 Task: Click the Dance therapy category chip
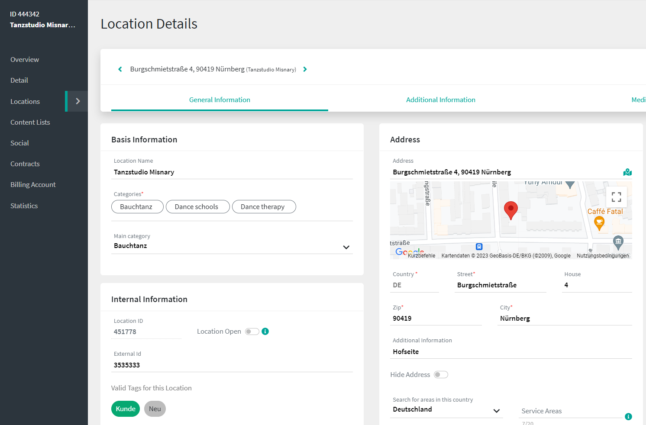(x=264, y=207)
